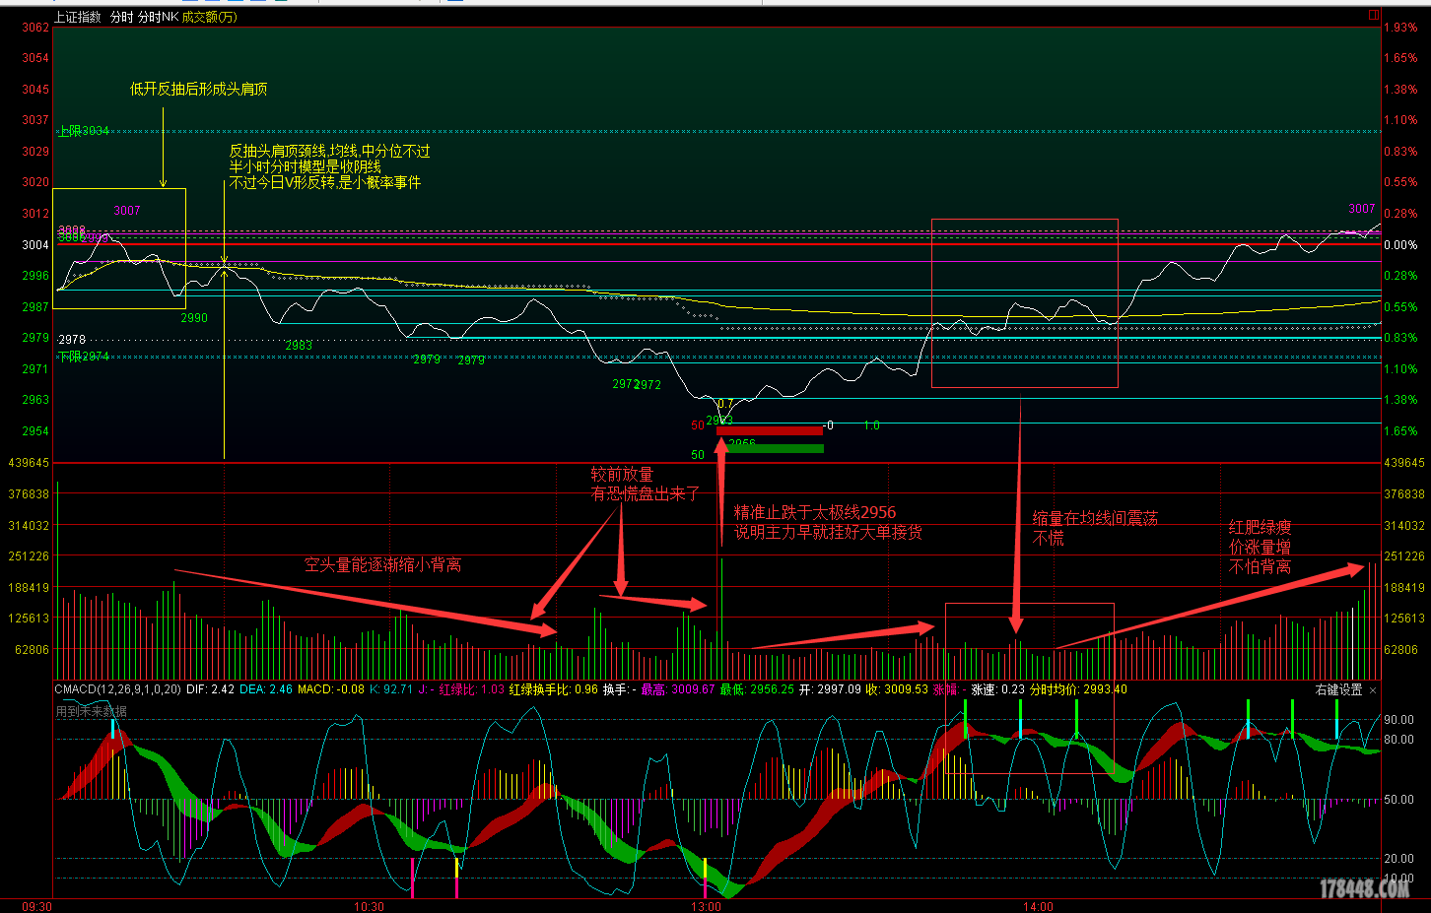The image size is (1431, 913).
Task: Click the green 2990 low label
Action: tap(194, 318)
